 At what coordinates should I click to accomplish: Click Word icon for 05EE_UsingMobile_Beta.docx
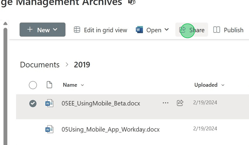tap(49, 103)
